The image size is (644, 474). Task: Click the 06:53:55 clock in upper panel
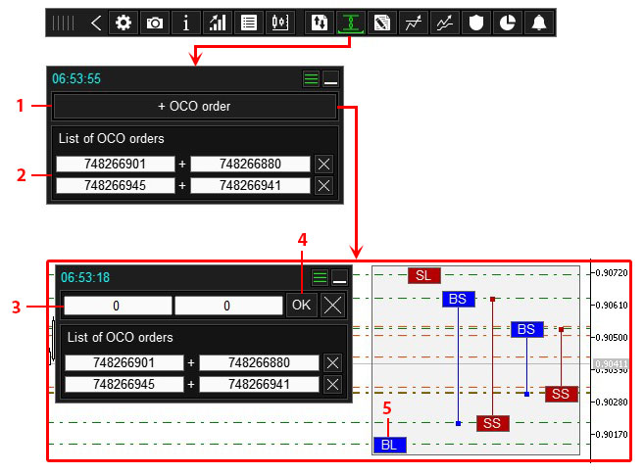[76, 78]
